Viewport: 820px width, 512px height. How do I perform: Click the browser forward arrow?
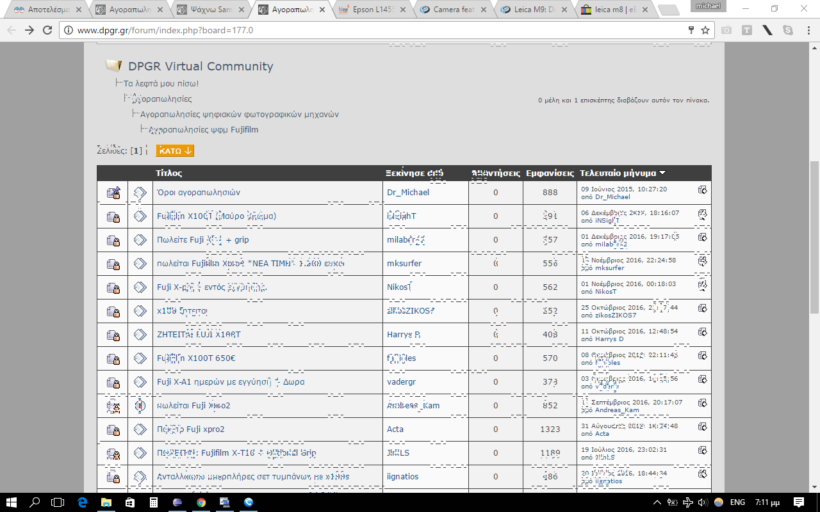29,30
